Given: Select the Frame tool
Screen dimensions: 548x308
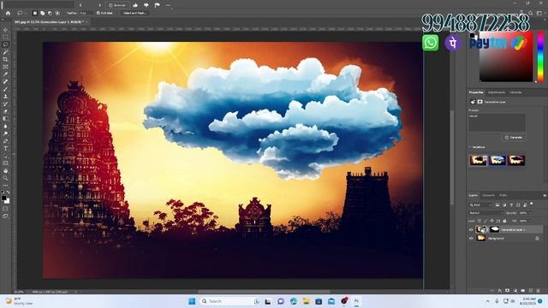Looking at the screenshot, I should [5, 67].
